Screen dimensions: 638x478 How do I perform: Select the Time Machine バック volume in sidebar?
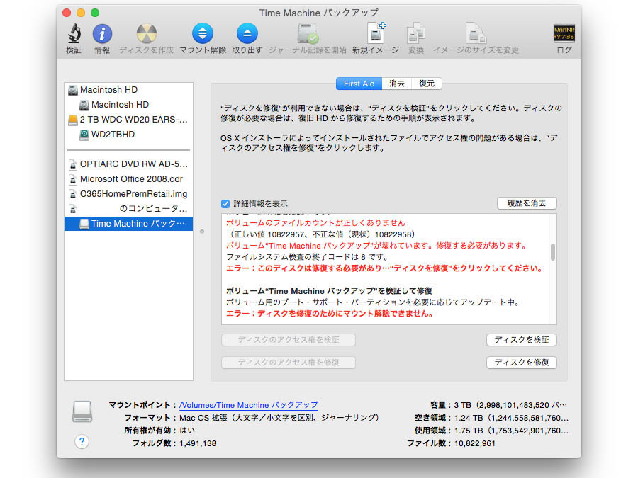click(128, 224)
